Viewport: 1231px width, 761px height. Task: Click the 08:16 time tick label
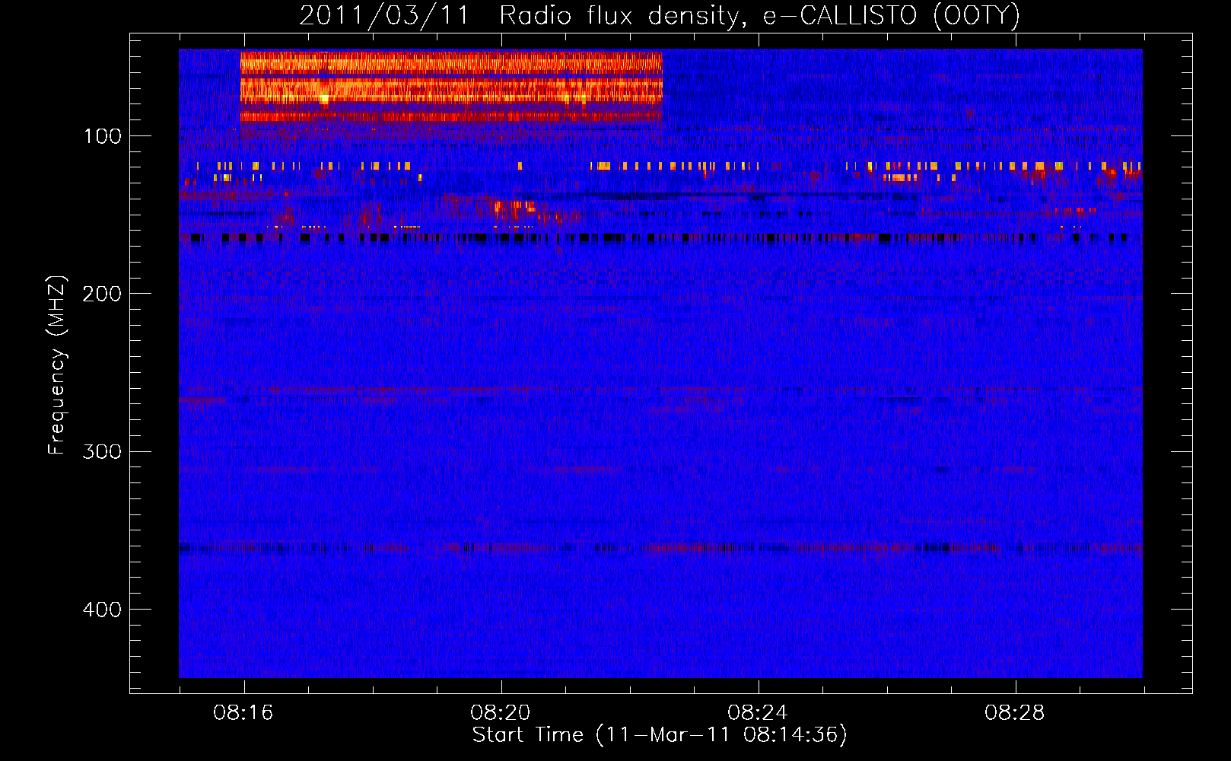pyautogui.click(x=243, y=713)
